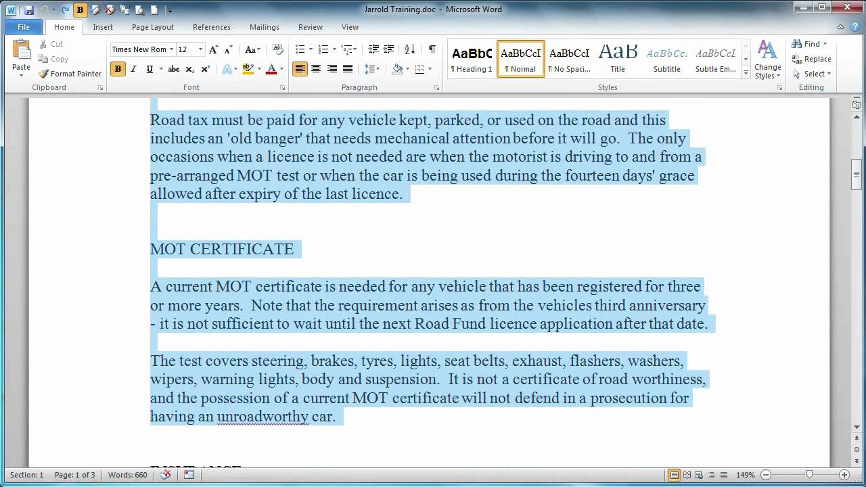Click the Format Painter brush icon
866x487 pixels.
point(44,74)
